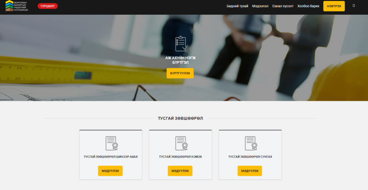Click the ТУСГАЙ ЗӨВШӨӨРӨЛ ШИНЭЭР АВАХ card title
The height and width of the screenshot is (190, 368).
110,157
